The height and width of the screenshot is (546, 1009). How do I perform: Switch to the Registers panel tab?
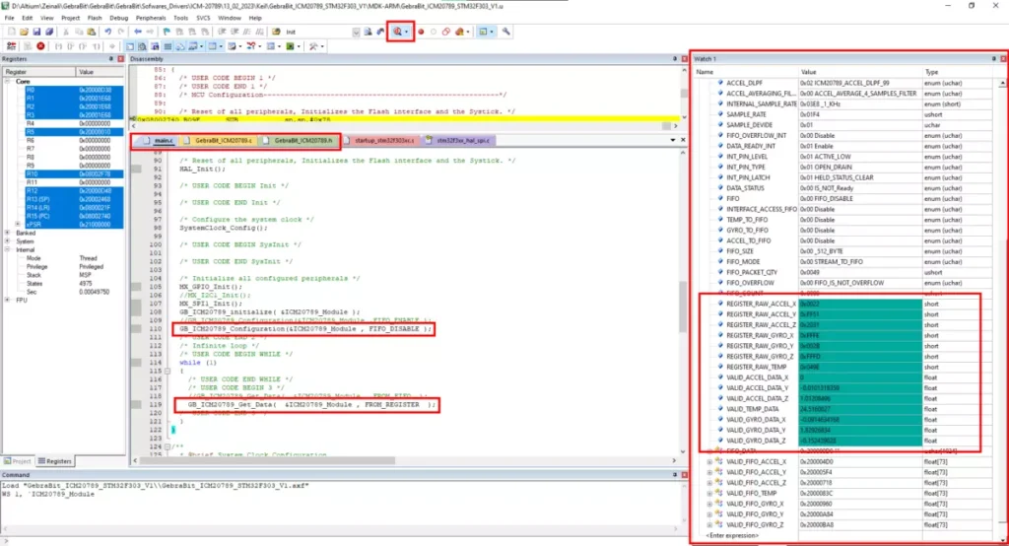coord(55,461)
